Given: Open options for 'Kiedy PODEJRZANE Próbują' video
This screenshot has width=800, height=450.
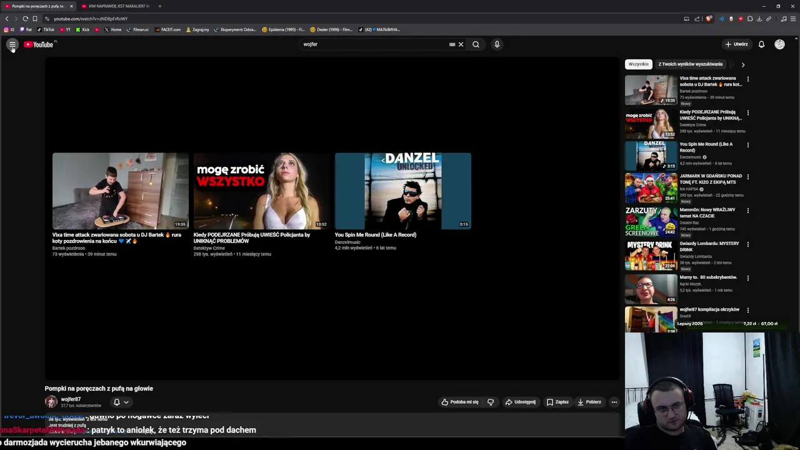Looking at the screenshot, I should 747,113.
